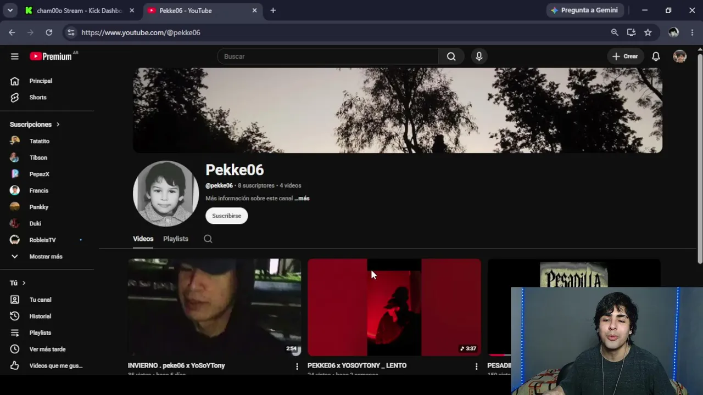Open the Chrome three-dot menu

692,32
